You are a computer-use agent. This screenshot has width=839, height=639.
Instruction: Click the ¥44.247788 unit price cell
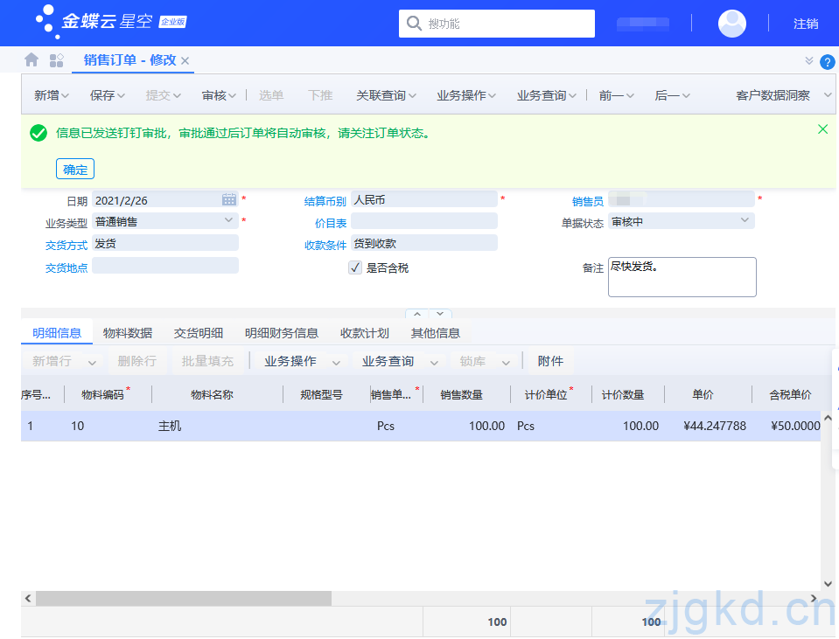click(709, 426)
